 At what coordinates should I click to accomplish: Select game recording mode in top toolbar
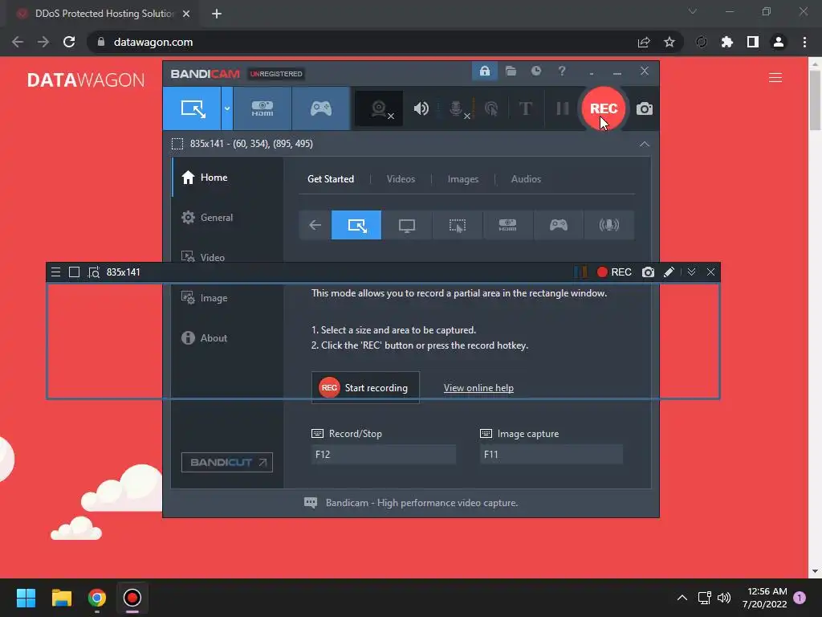click(321, 108)
